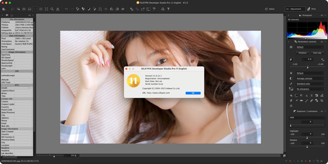Click the Highlight slider handle
328x164 pixels.
(307, 138)
